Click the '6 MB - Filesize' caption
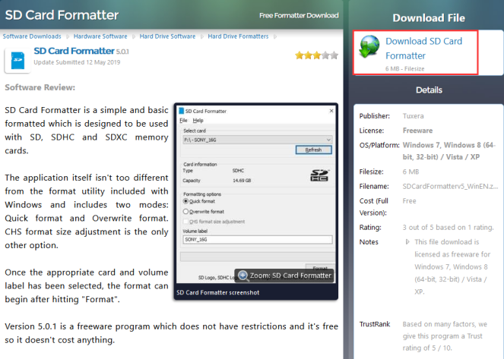504x359 pixels. [x=404, y=68]
